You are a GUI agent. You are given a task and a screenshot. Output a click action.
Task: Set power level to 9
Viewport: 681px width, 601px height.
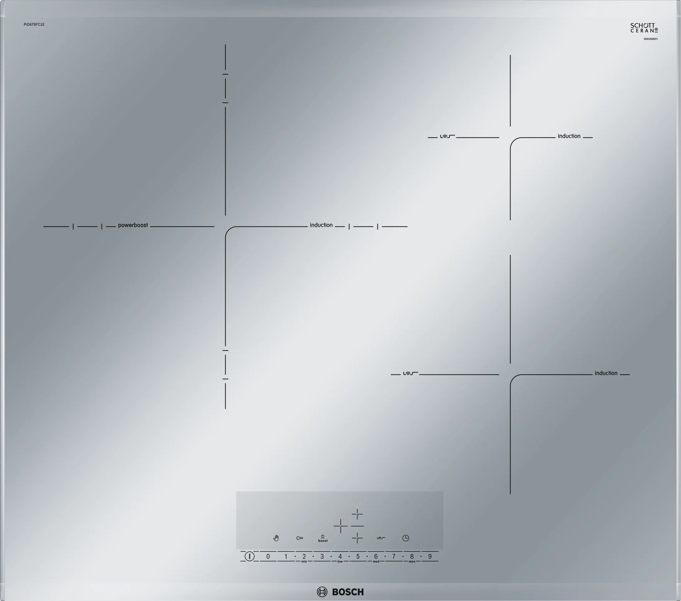click(x=430, y=556)
